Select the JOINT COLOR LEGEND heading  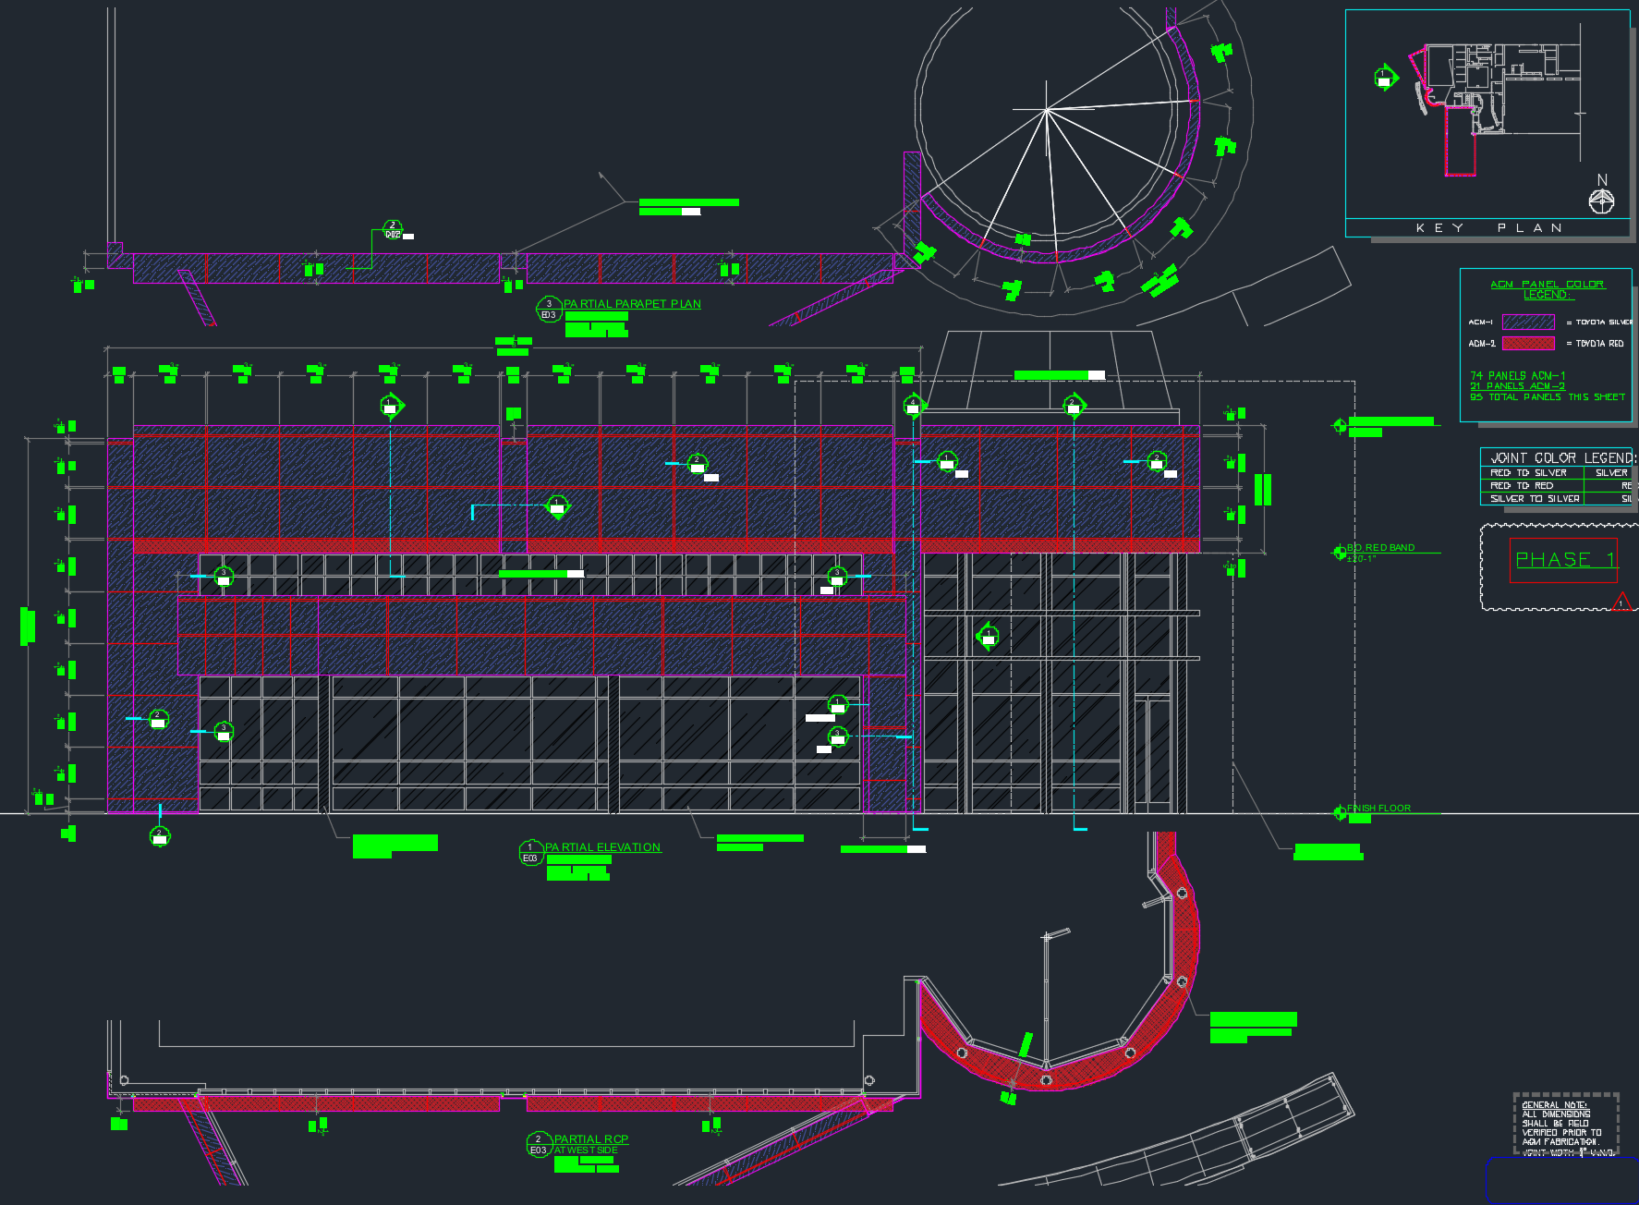(x=1561, y=458)
